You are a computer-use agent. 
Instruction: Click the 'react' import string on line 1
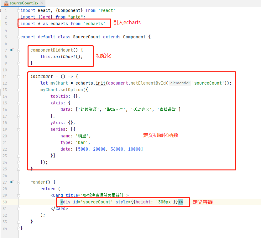pos(107,10)
